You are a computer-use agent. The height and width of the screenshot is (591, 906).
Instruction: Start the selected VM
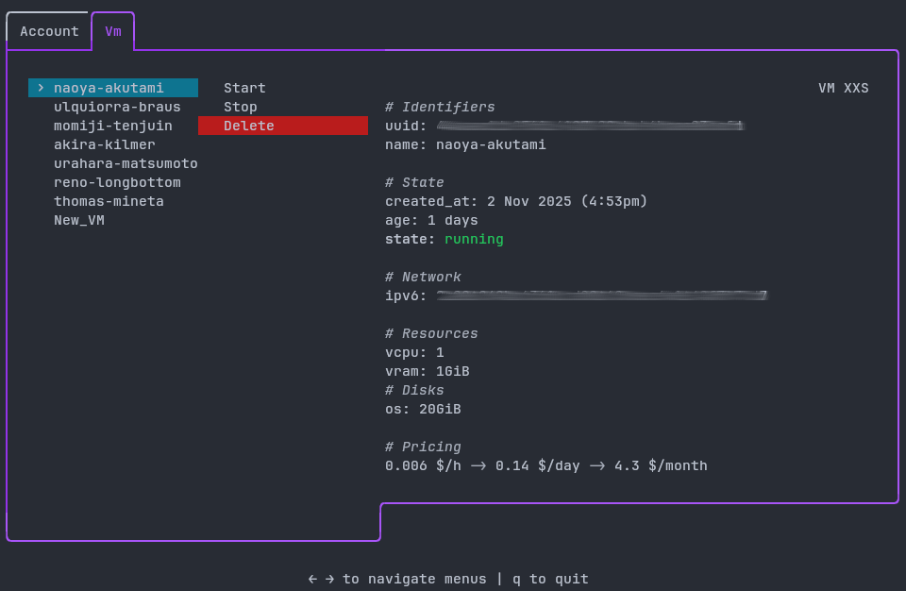click(244, 88)
